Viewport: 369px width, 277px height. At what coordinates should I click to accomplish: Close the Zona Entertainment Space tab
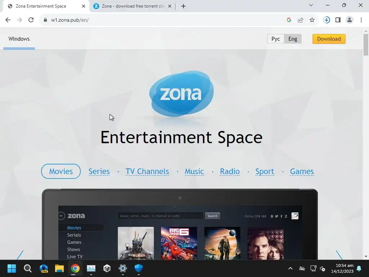(84, 6)
